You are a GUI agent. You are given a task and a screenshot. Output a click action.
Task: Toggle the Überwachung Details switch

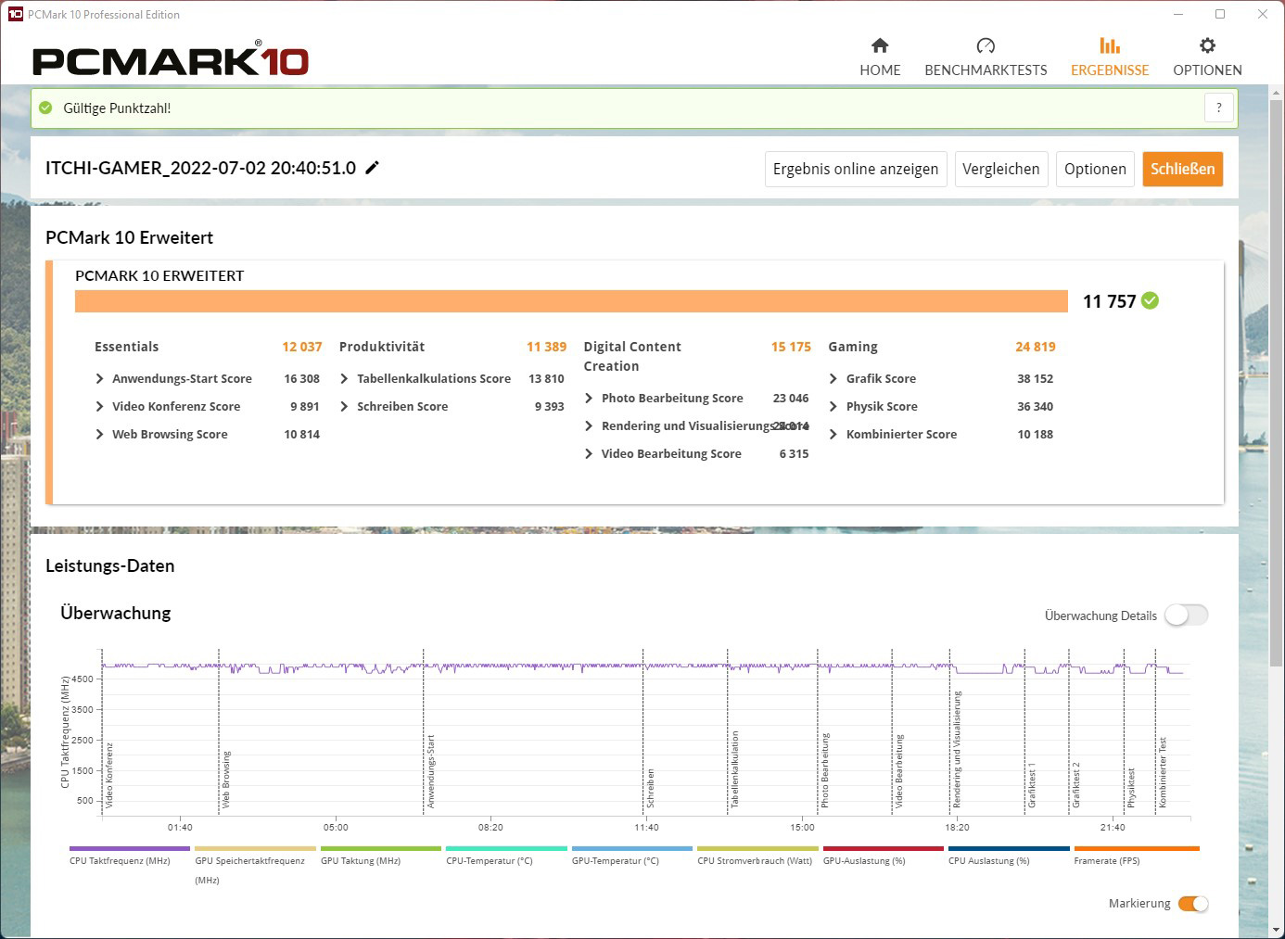(1187, 615)
